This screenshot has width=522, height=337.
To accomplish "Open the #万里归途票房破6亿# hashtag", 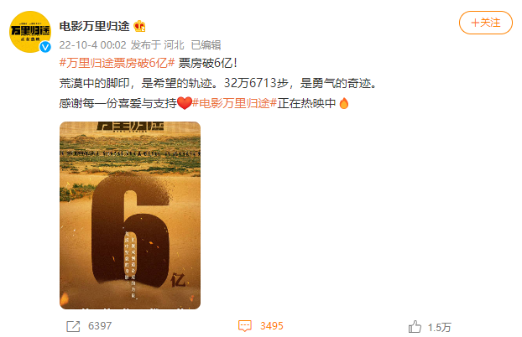I will [117, 63].
